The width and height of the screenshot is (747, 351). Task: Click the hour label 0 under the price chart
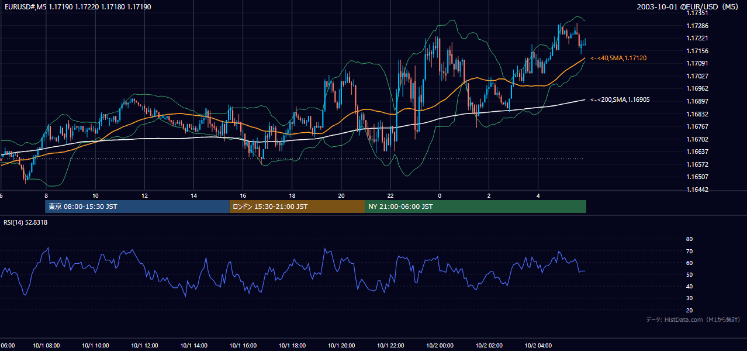tap(440, 196)
